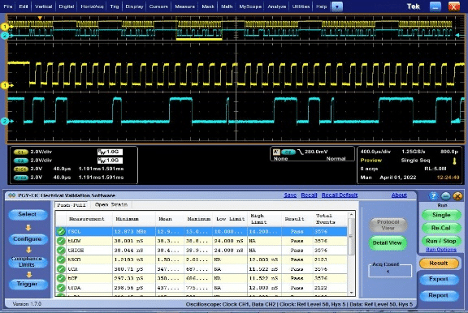Click the grayed Protocol View button
The height and width of the screenshot is (313, 468).
(x=388, y=225)
